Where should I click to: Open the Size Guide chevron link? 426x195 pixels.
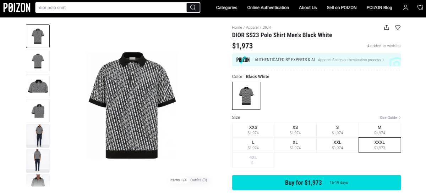[x=390, y=117]
